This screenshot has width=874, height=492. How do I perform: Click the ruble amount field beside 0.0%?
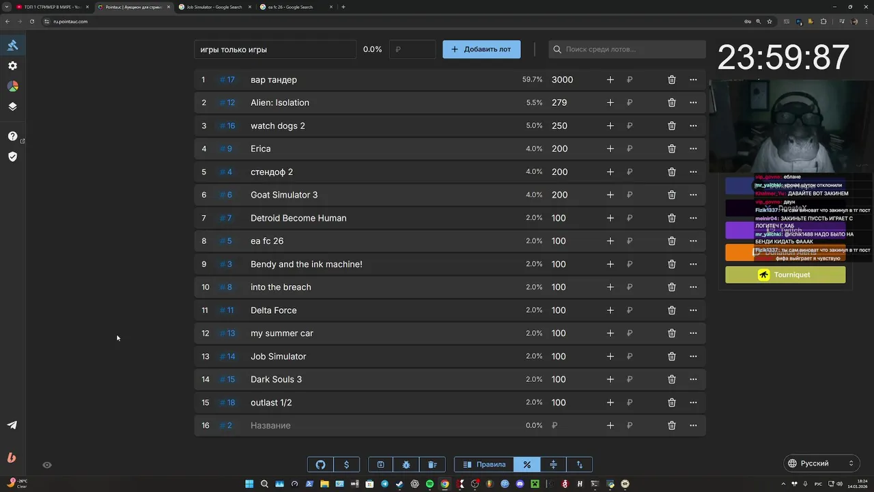coord(412,49)
